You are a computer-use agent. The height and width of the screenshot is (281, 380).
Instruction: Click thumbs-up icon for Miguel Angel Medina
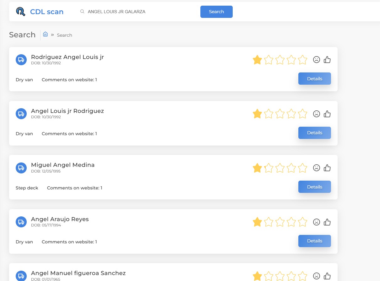click(327, 168)
